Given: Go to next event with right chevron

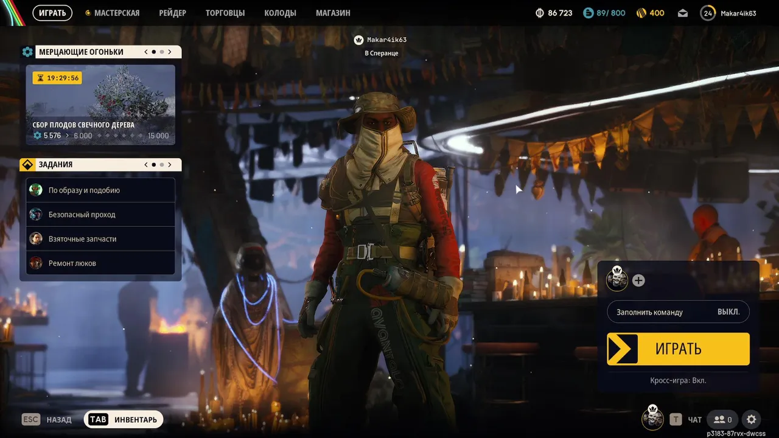Looking at the screenshot, I should [170, 52].
